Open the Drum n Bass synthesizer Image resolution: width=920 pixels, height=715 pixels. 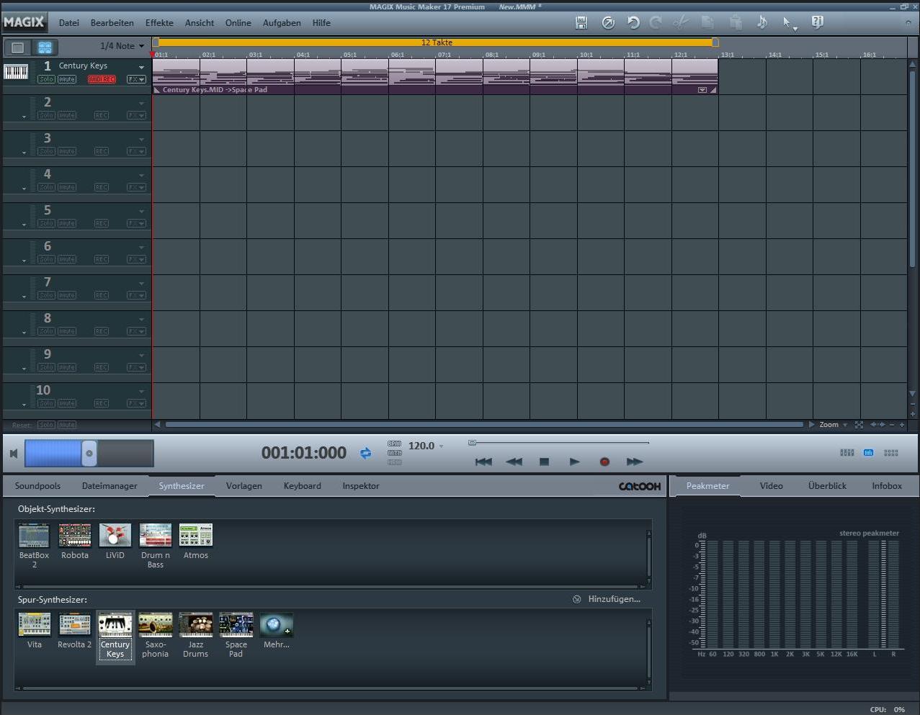click(155, 535)
